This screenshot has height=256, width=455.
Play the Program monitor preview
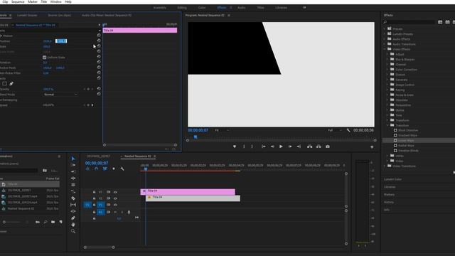(281, 146)
